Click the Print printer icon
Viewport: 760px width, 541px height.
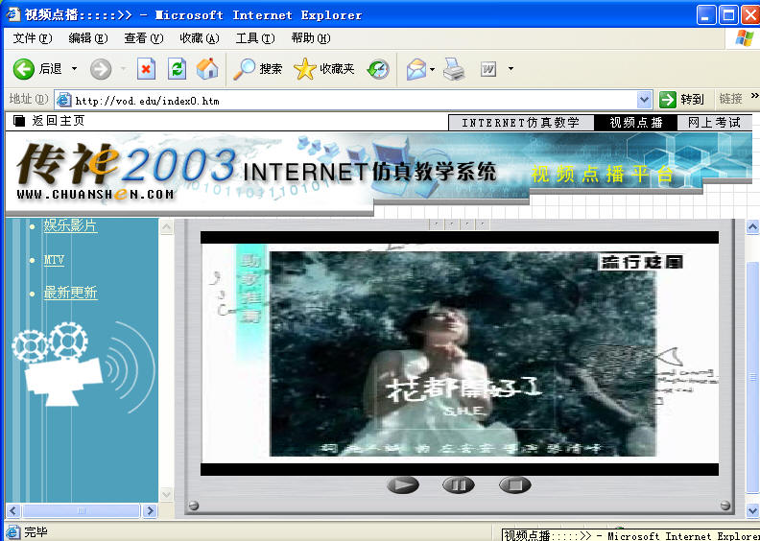[454, 69]
